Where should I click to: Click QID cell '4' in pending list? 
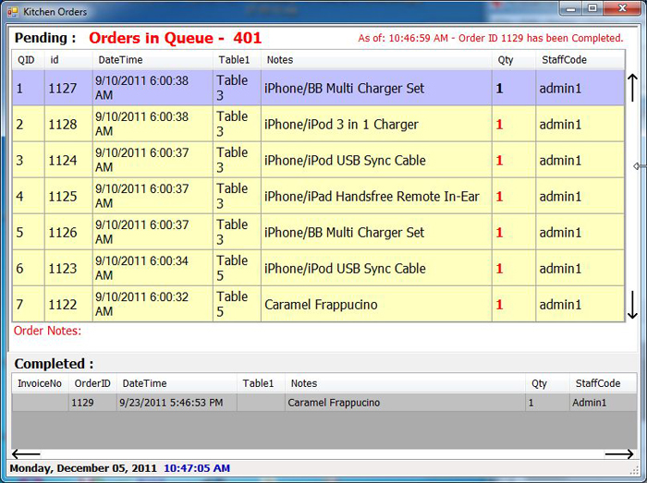(28, 196)
